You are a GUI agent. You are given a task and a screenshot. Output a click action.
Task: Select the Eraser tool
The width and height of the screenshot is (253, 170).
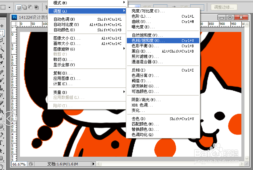[x=2, y=103]
